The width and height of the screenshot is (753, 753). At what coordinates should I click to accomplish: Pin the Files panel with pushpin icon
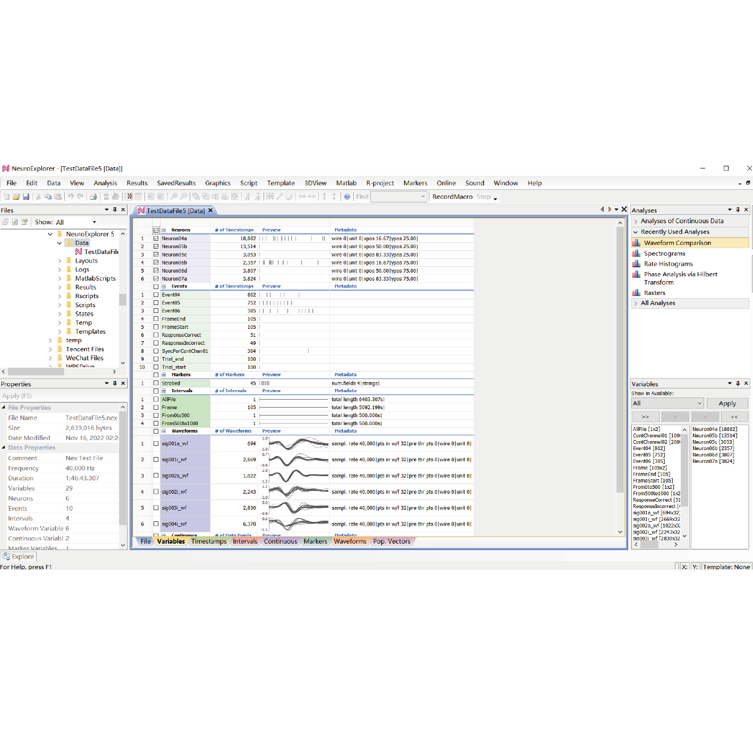coord(115,210)
